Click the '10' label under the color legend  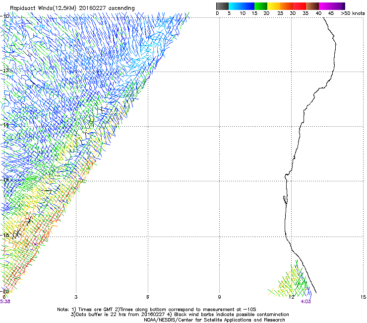pyautogui.click(x=243, y=13)
